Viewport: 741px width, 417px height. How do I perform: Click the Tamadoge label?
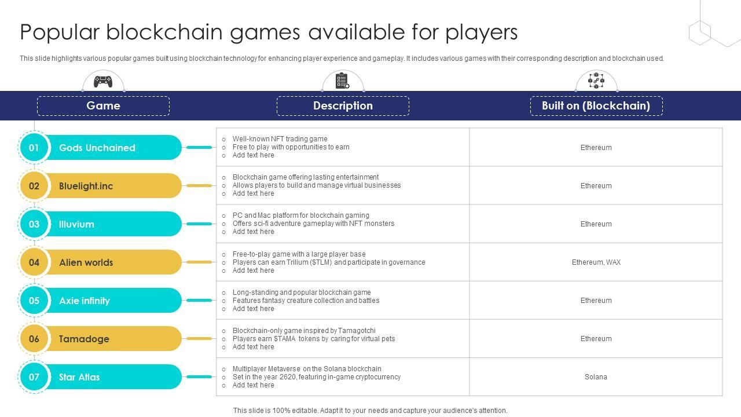click(x=84, y=339)
